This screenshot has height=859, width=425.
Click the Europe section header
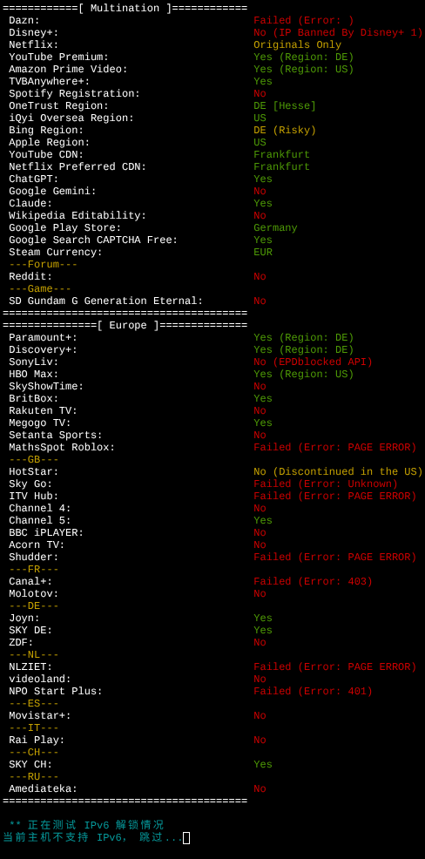[125, 326]
